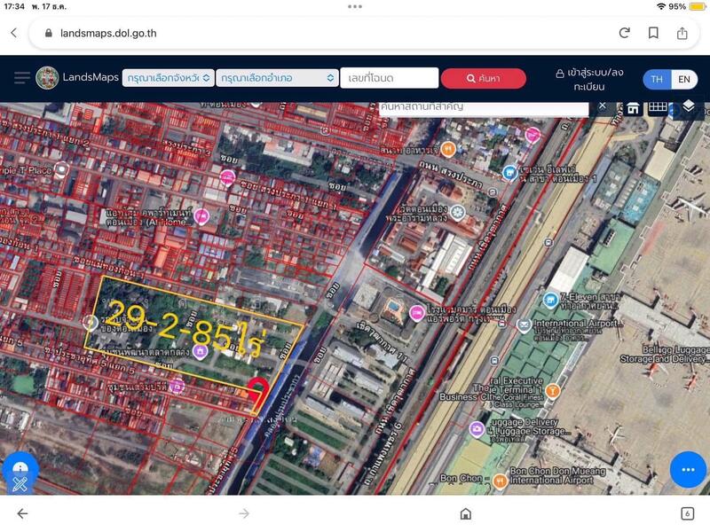Click the landmark search box
Screen dimensions: 710x532
pos(484,107)
